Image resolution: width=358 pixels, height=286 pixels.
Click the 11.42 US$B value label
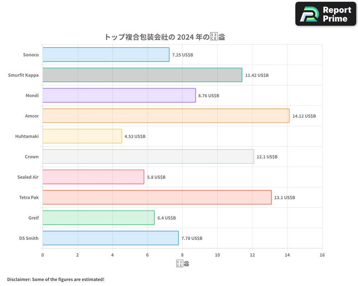coord(257,75)
